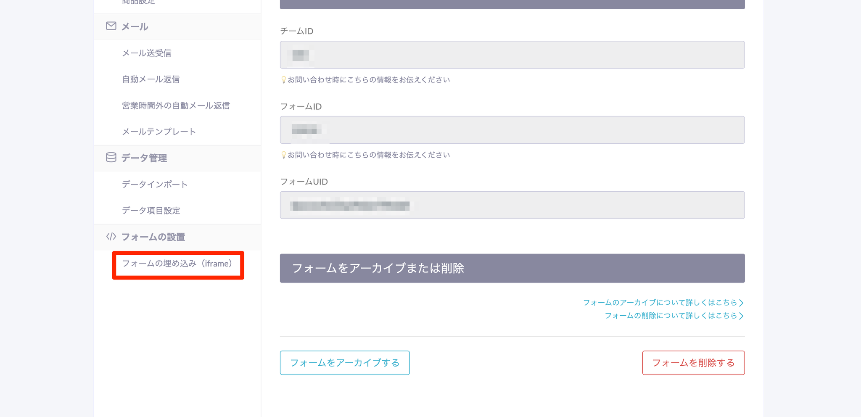This screenshot has width=861, height=417.
Task: Click the lightbulb hint under フォームID
Action: 283,155
